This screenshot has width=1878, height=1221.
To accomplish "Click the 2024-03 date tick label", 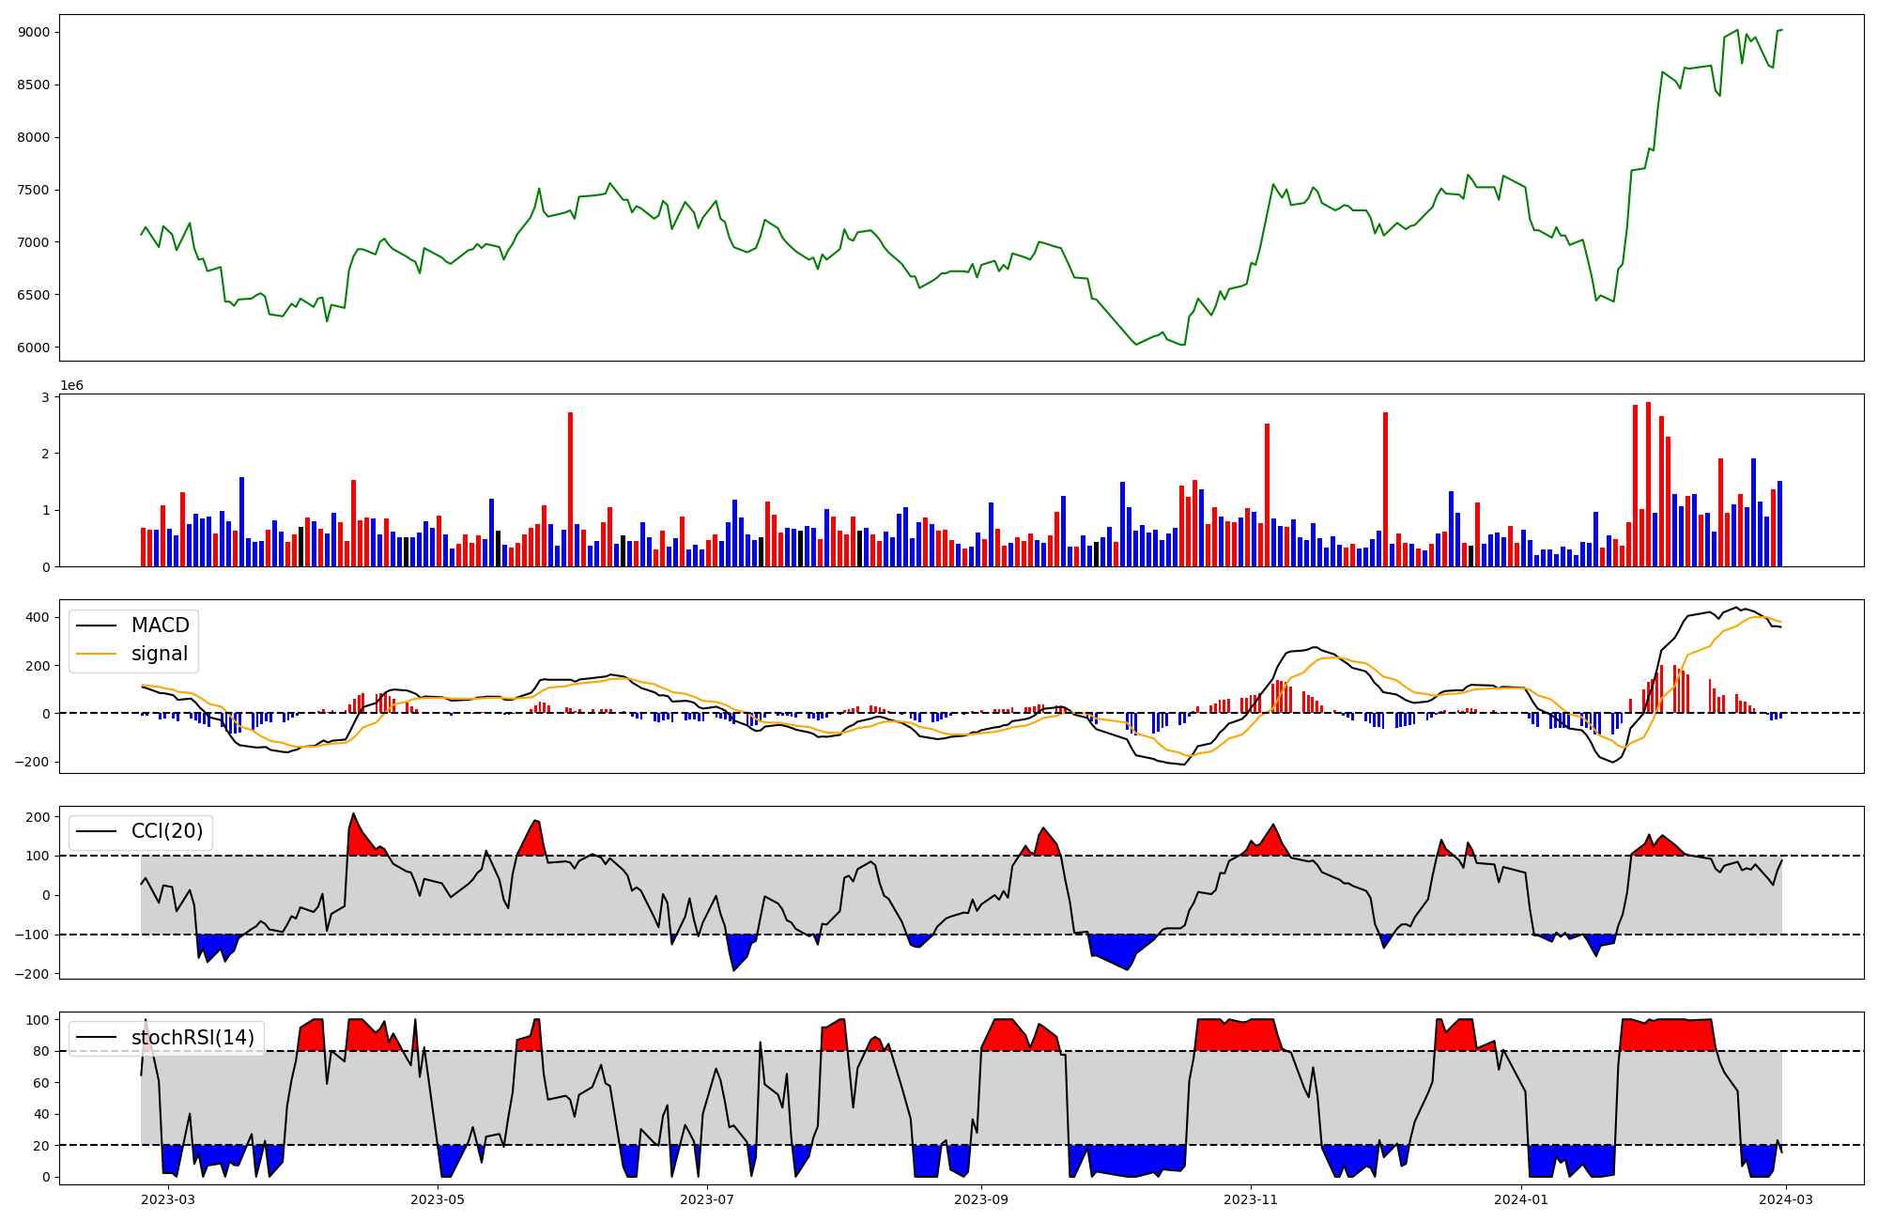I will click(x=1785, y=1199).
